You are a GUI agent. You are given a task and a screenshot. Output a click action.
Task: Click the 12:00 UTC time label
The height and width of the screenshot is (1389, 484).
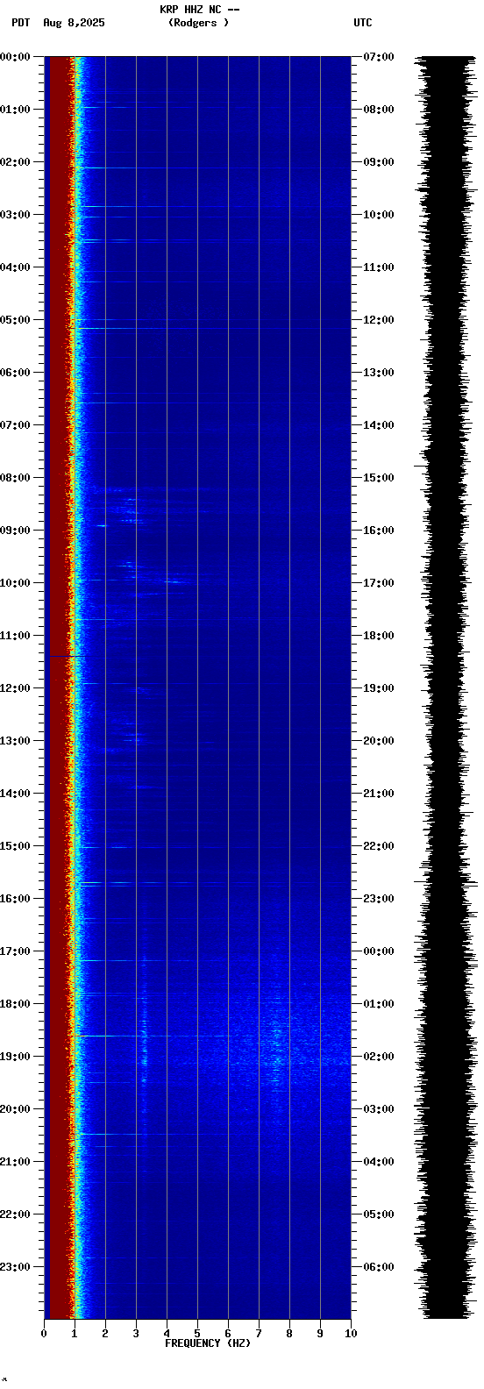[378, 320]
